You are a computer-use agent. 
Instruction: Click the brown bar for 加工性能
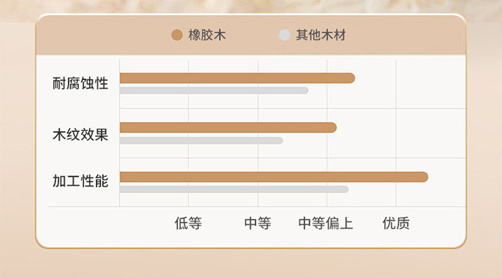(274, 177)
